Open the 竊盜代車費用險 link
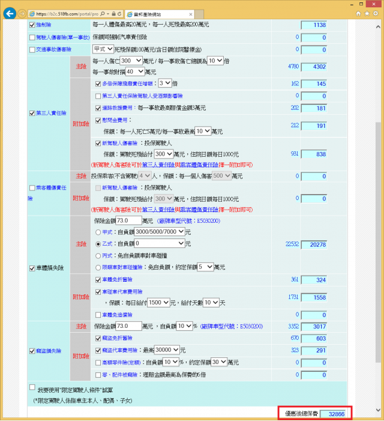Image resolution: width=384 pixels, height=421 pixels. click(x=120, y=350)
